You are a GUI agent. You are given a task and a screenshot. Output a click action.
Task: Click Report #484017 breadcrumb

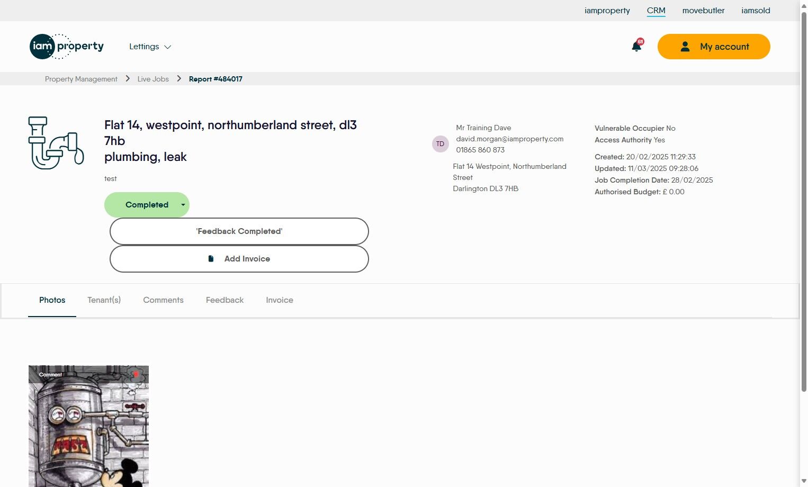[216, 79]
